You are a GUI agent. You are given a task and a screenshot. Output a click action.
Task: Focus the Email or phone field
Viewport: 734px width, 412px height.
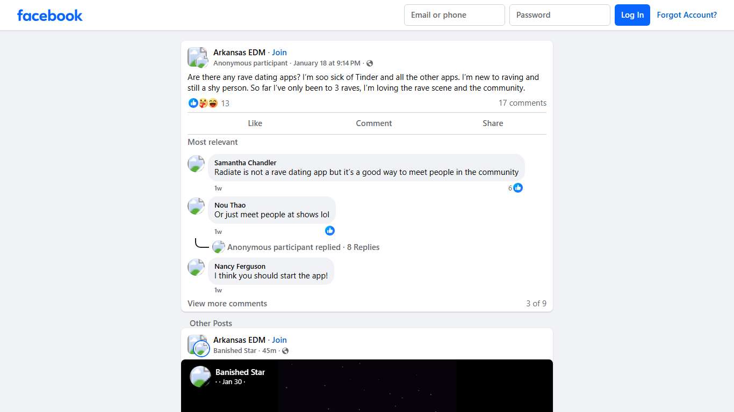pyautogui.click(x=455, y=15)
